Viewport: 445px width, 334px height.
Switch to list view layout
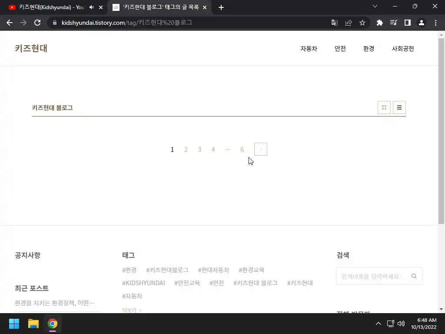pyautogui.click(x=399, y=107)
